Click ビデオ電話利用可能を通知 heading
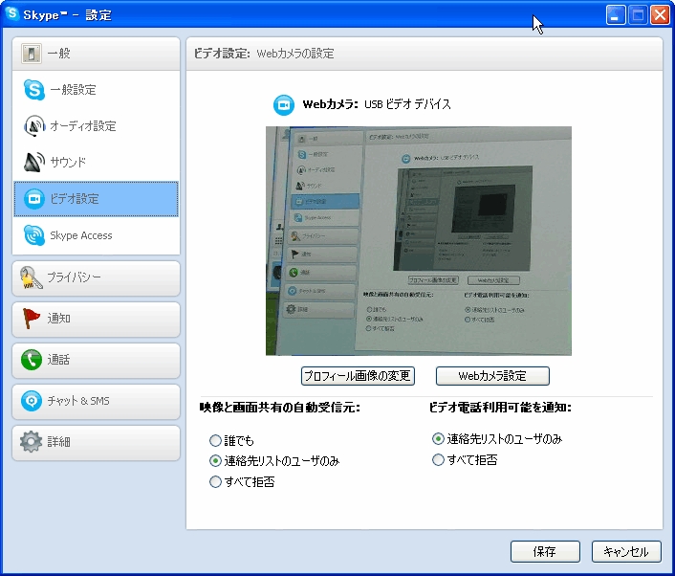The width and height of the screenshot is (675, 576). click(500, 407)
